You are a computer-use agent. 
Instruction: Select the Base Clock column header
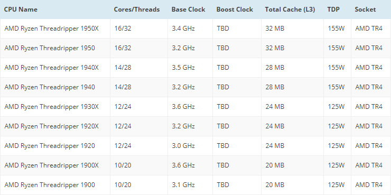click(x=188, y=10)
